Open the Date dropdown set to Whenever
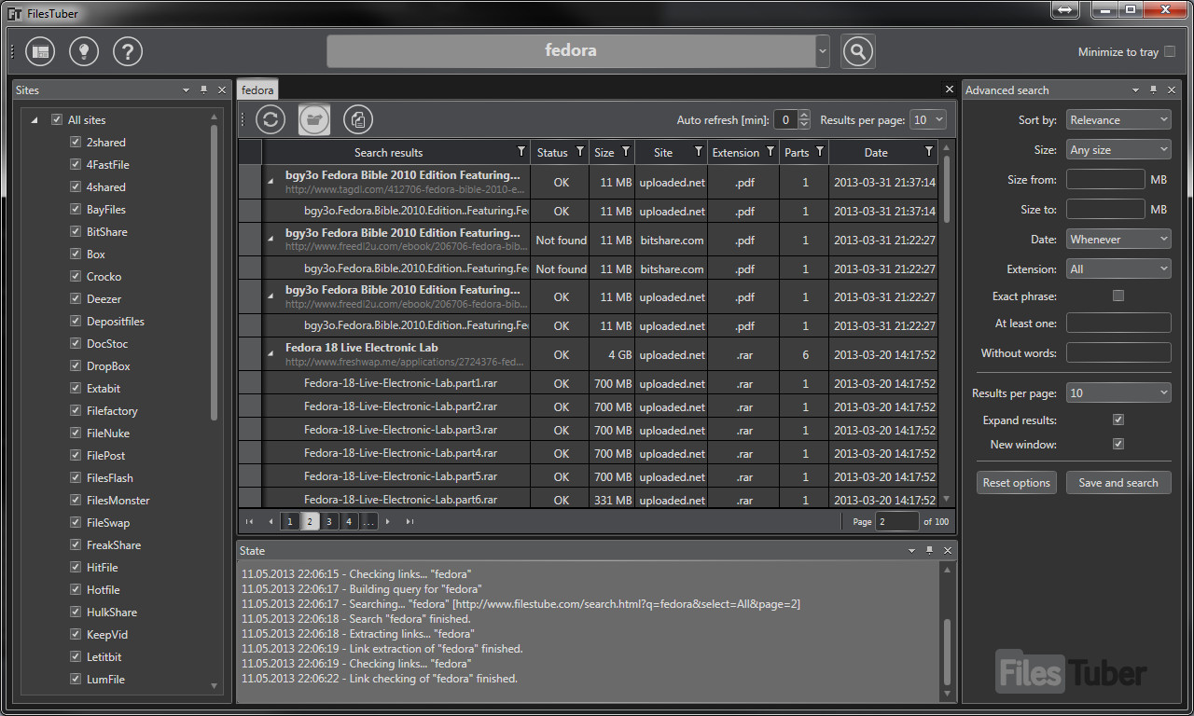The image size is (1194, 716). pos(1118,240)
